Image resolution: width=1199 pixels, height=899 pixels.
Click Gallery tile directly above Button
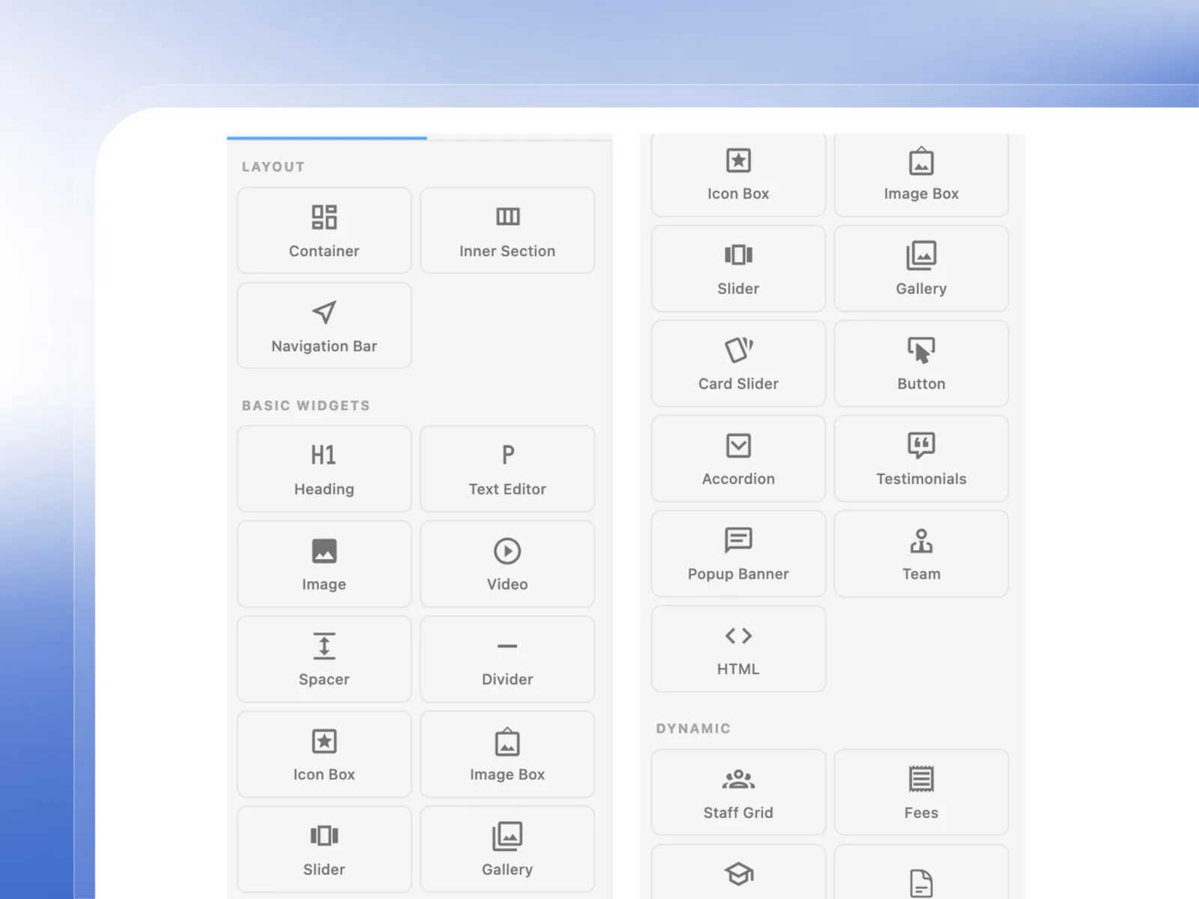click(x=921, y=268)
